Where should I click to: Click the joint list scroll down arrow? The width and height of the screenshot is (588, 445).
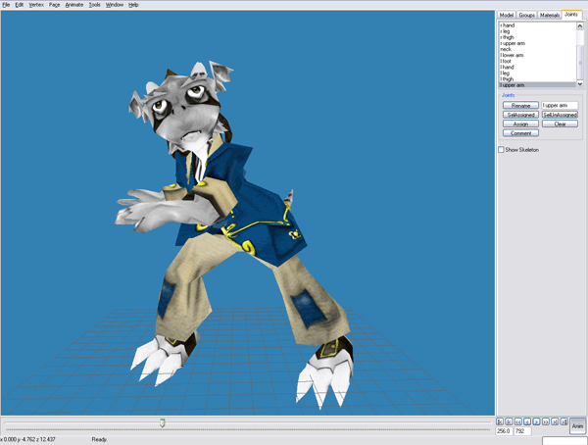coord(580,84)
